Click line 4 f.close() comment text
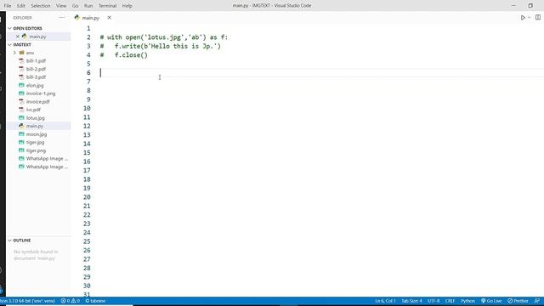Image resolution: width=544 pixels, height=306 pixels. click(x=124, y=55)
